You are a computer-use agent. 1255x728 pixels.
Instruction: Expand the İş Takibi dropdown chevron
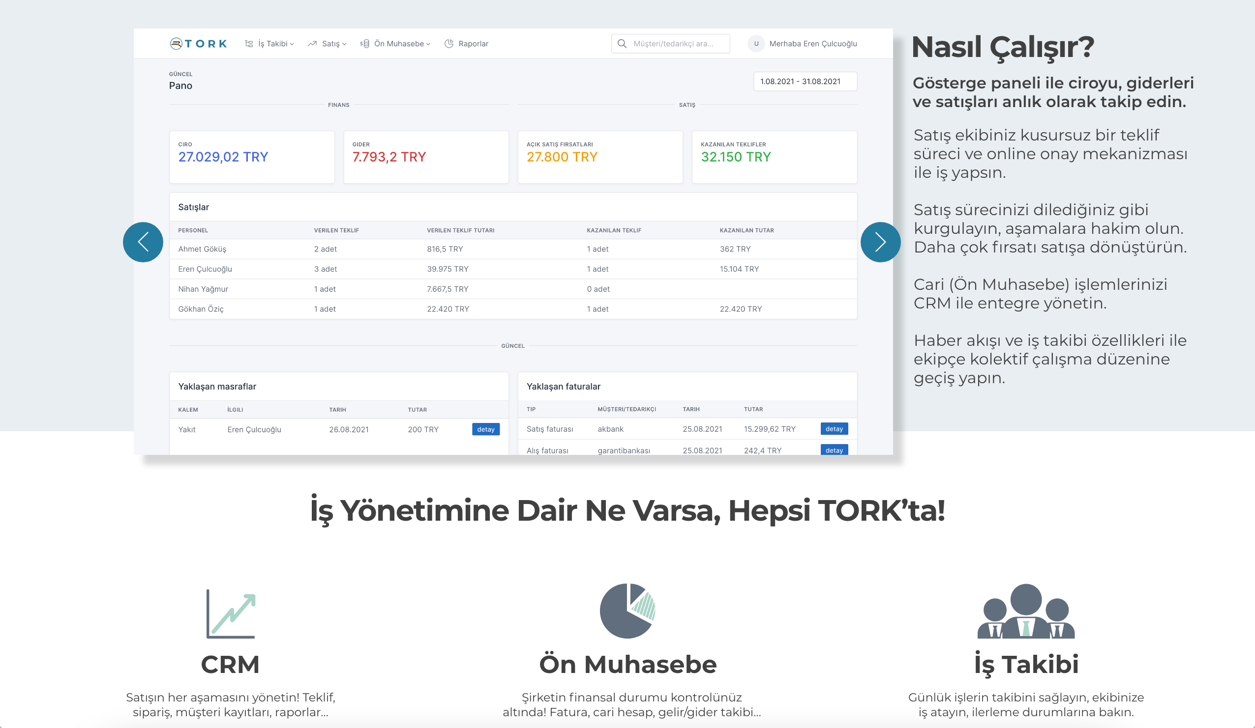[x=292, y=44]
